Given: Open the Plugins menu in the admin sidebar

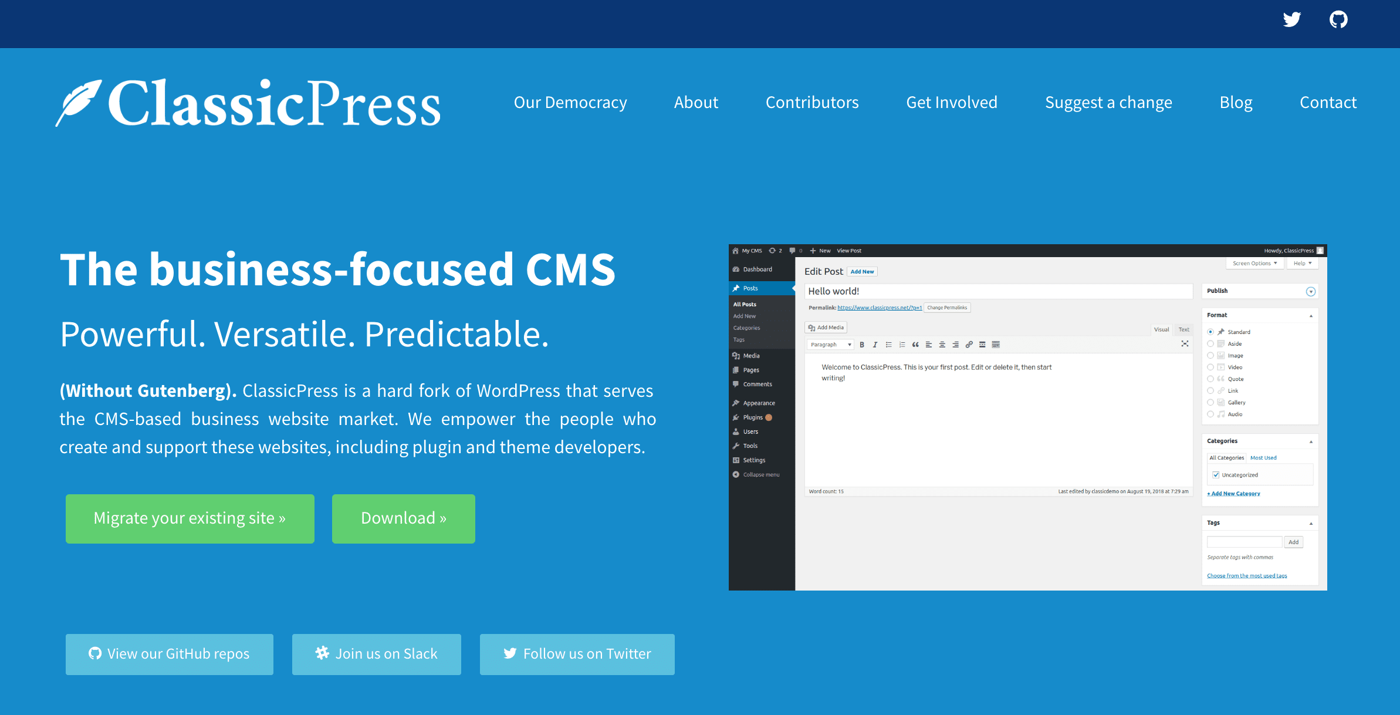Looking at the screenshot, I should [x=753, y=417].
